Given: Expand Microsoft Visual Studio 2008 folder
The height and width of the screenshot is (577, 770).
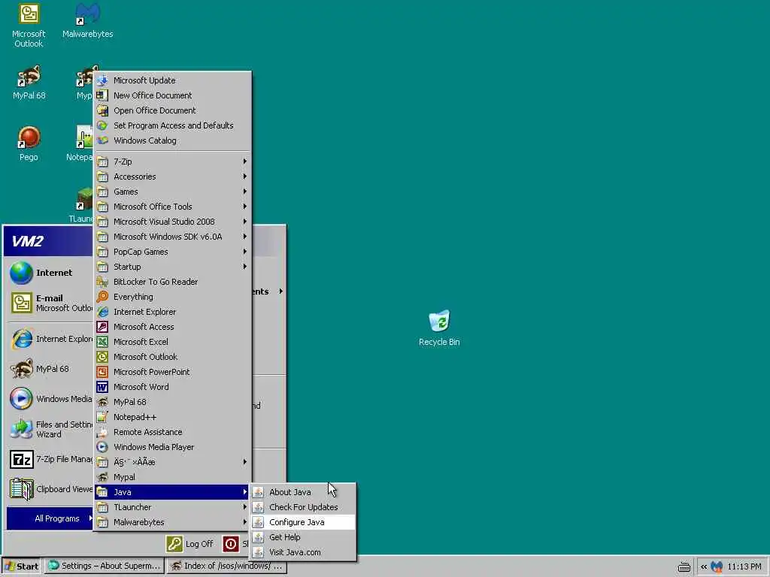Looking at the screenshot, I should [172, 222].
